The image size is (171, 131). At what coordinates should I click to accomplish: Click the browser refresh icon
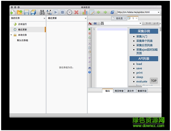point(112,12)
